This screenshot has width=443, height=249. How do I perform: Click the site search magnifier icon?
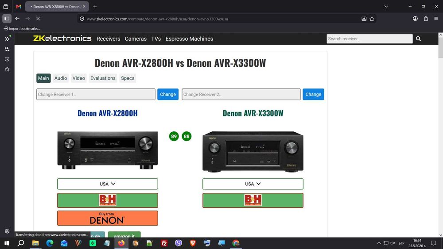point(419,39)
